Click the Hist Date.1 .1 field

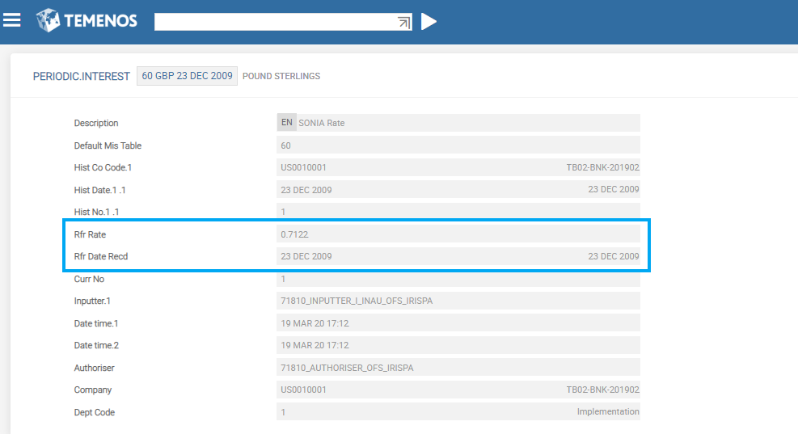[x=458, y=190]
